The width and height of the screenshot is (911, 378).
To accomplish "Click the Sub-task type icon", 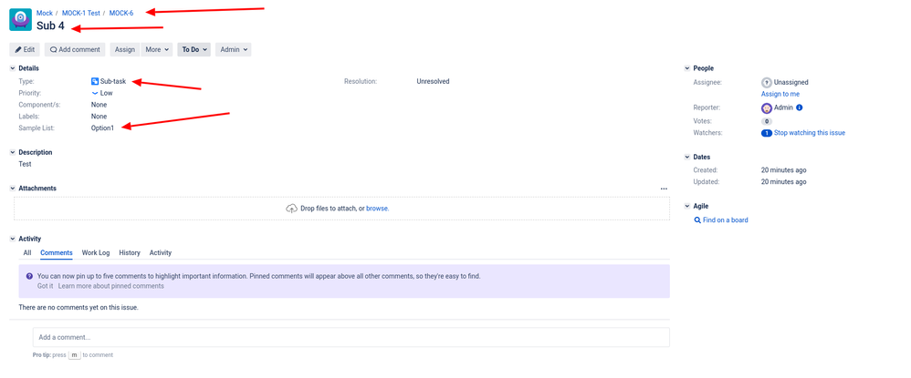I will (x=95, y=81).
